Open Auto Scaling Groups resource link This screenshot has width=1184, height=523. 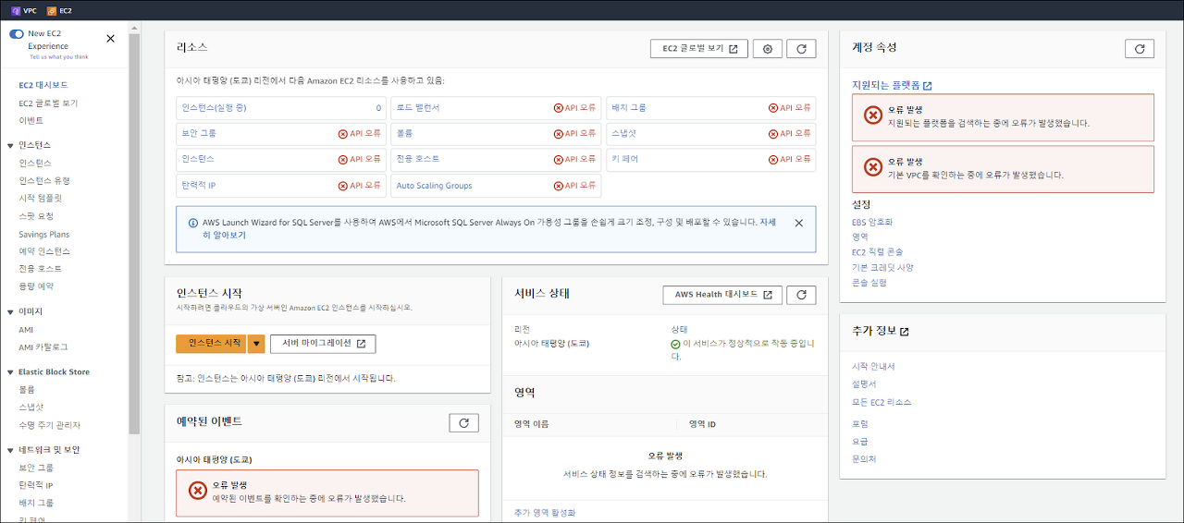(434, 186)
